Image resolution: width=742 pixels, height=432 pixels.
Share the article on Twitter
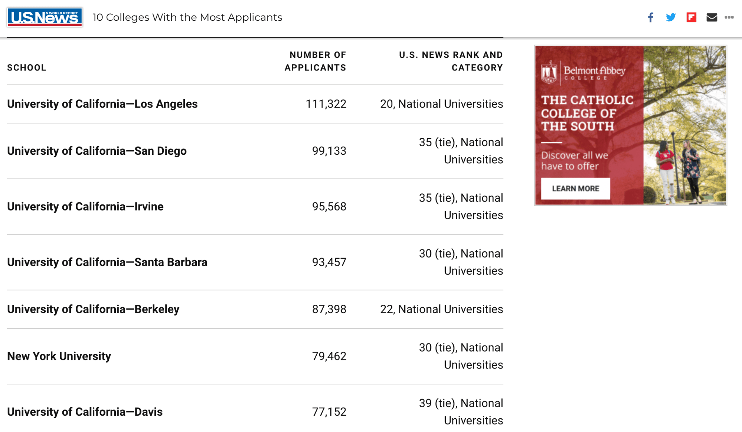pyautogui.click(x=671, y=17)
